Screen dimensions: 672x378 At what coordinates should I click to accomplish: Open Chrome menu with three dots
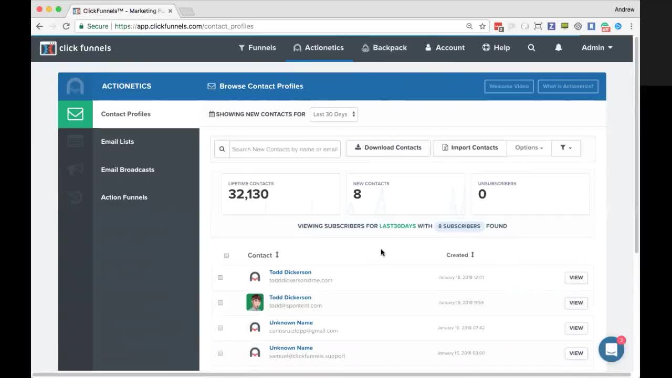pyautogui.click(x=631, y=26)
